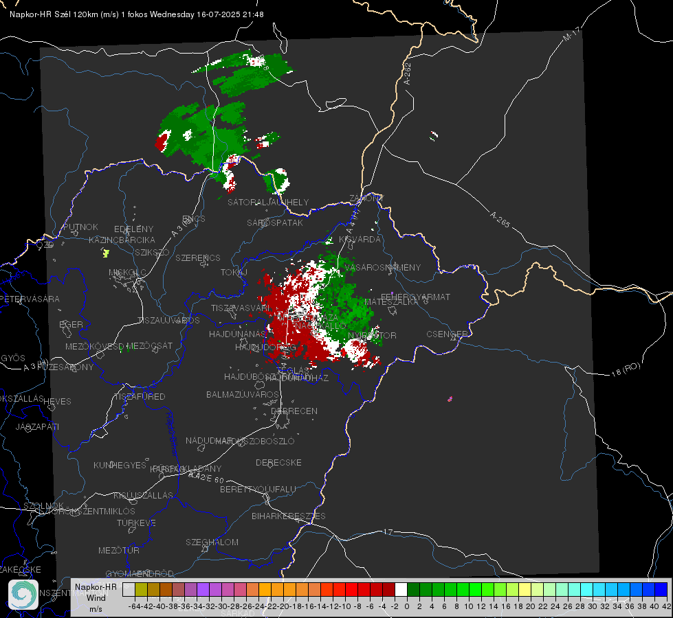
Task: Click the KUNHEGYES city label
Action: [120, 465]
